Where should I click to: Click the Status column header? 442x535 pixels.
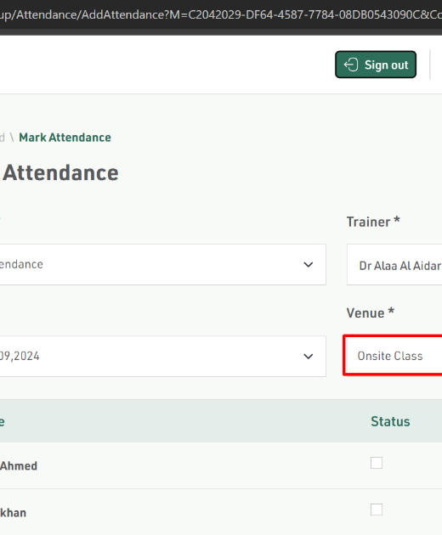point(390,422)
